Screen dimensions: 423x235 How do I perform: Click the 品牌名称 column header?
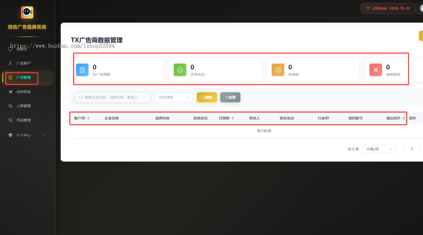pyautogui.click(x=162, y=118)
